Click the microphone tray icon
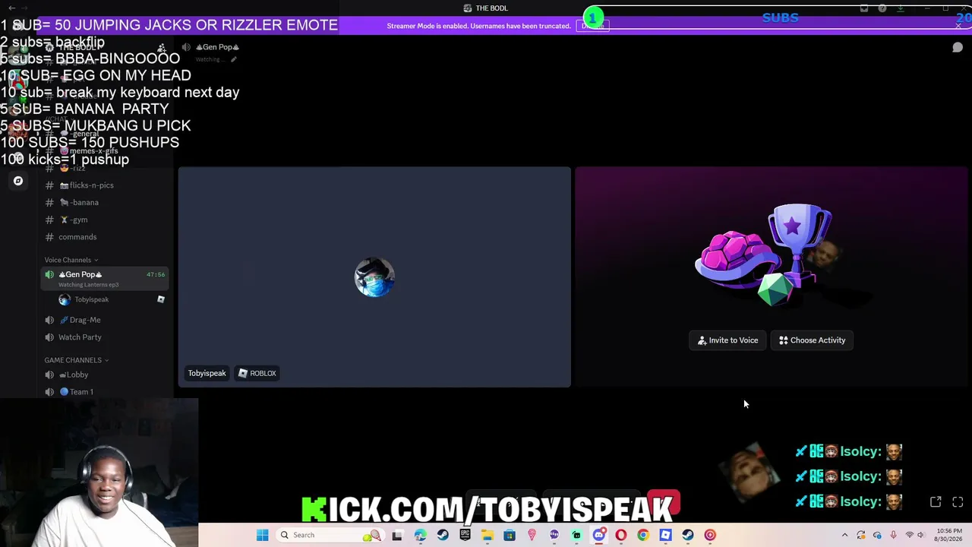The image size is (972, 547). 893,535
